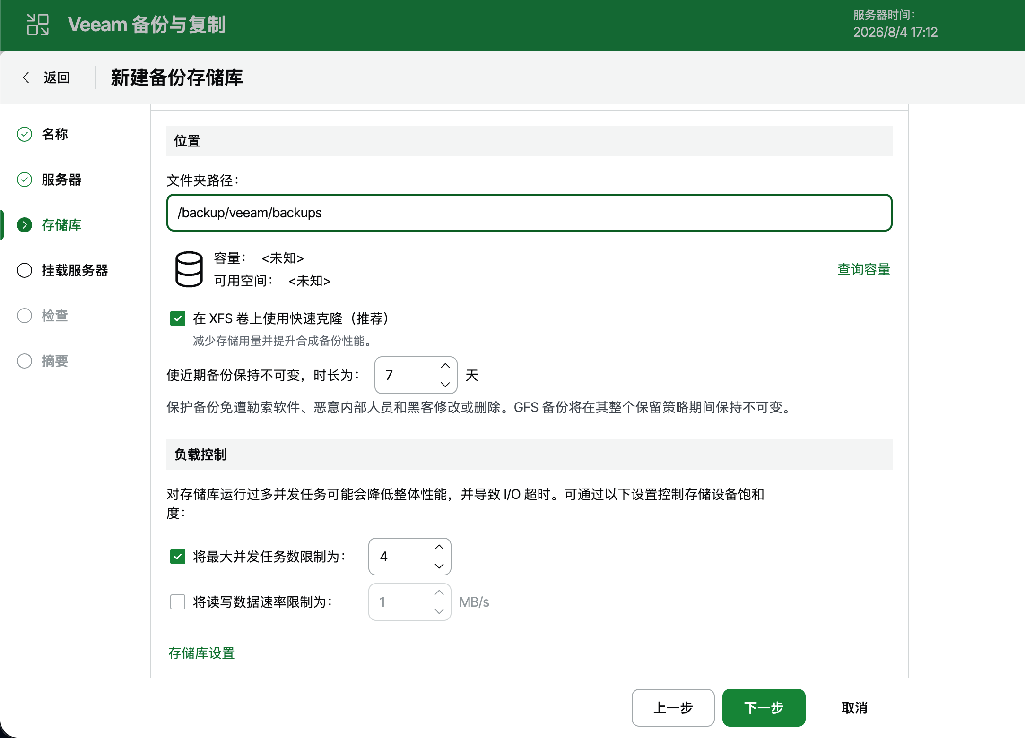Image resolution: width=1025 pixels, height=738 pixels.
Task: Click the 上一步 button
Action: click(x=673, y=708)
